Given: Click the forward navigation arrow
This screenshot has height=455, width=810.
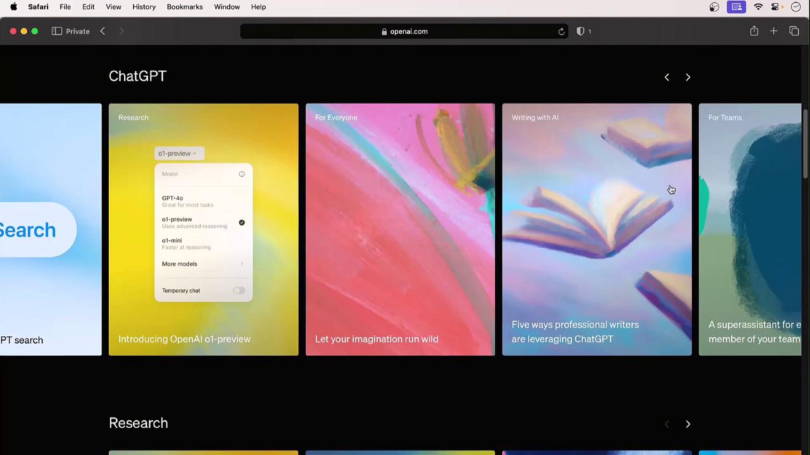Looking at the screenshot, I should tap(121, 31).
